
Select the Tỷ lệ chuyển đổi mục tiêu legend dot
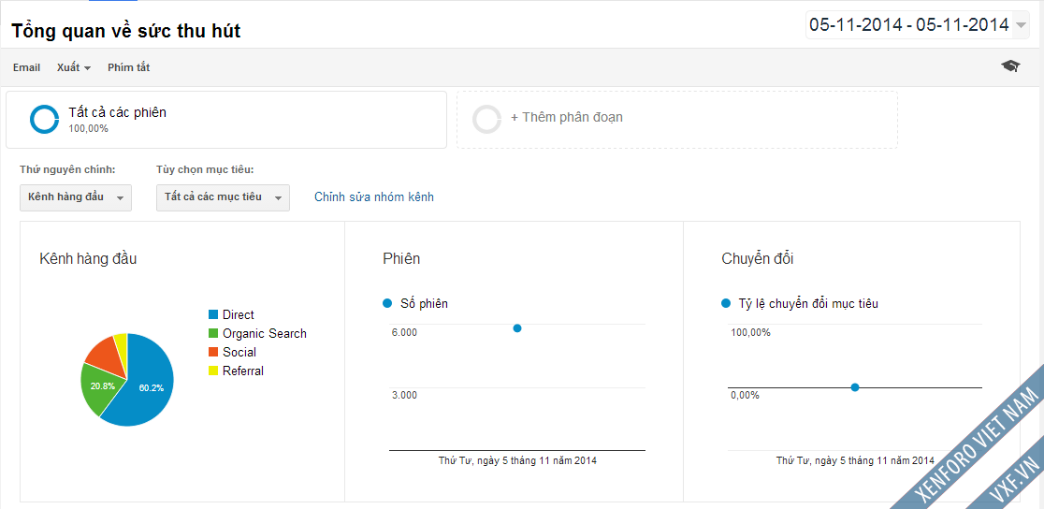point(726,304)
